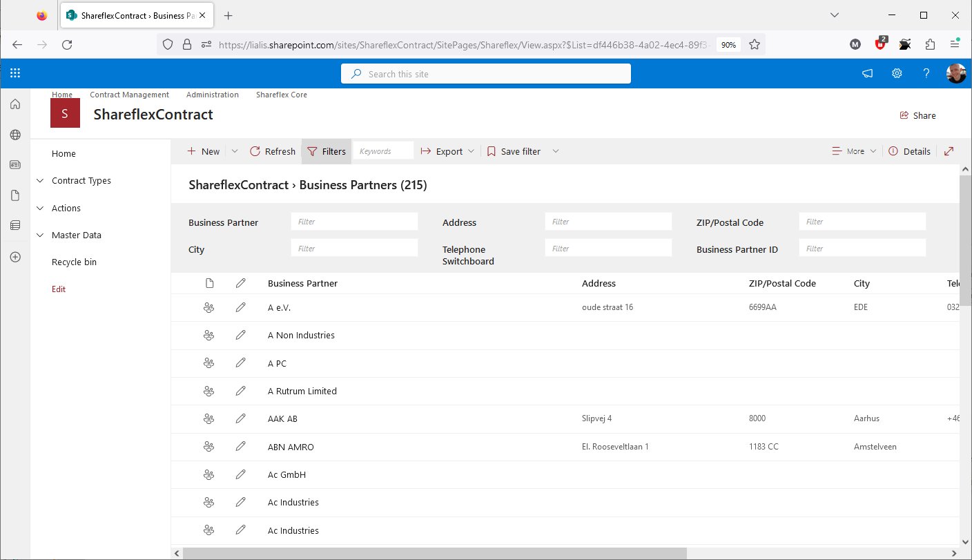972x560 pixels.
Task: Click the files page icon in the left rail
Action: coord(15,195)
